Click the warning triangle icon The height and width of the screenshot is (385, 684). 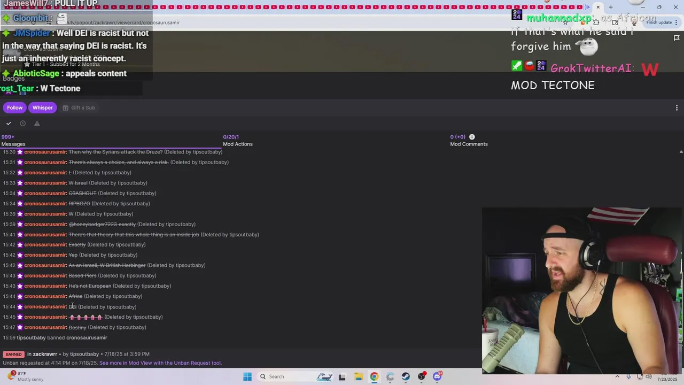click(37, 124)
